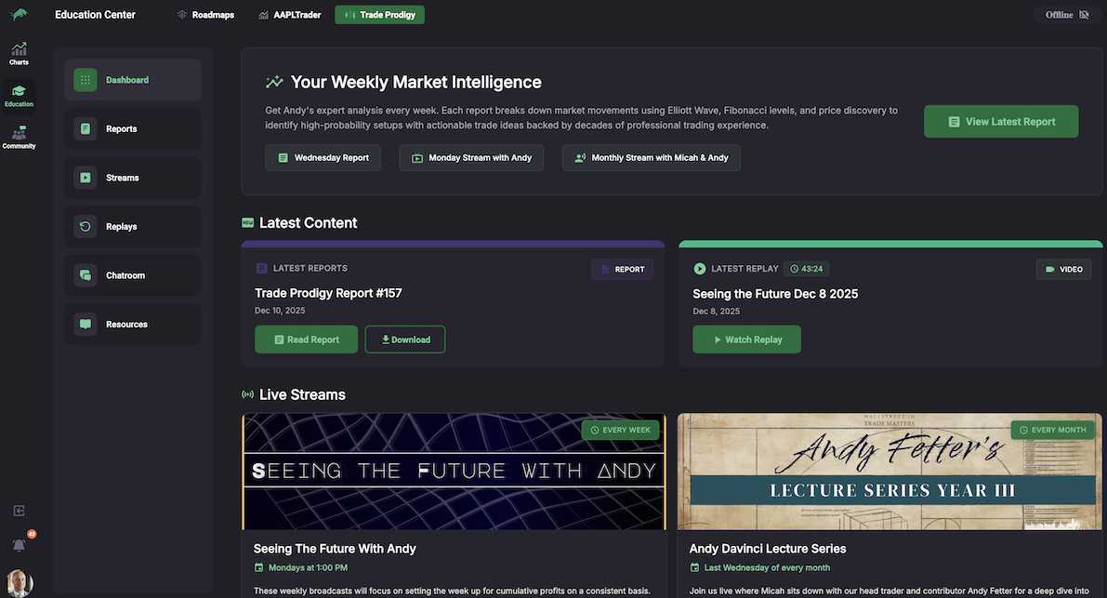Open Streams in the side menu
Viewport: 1107px width, 598px height.
(133, 178)
